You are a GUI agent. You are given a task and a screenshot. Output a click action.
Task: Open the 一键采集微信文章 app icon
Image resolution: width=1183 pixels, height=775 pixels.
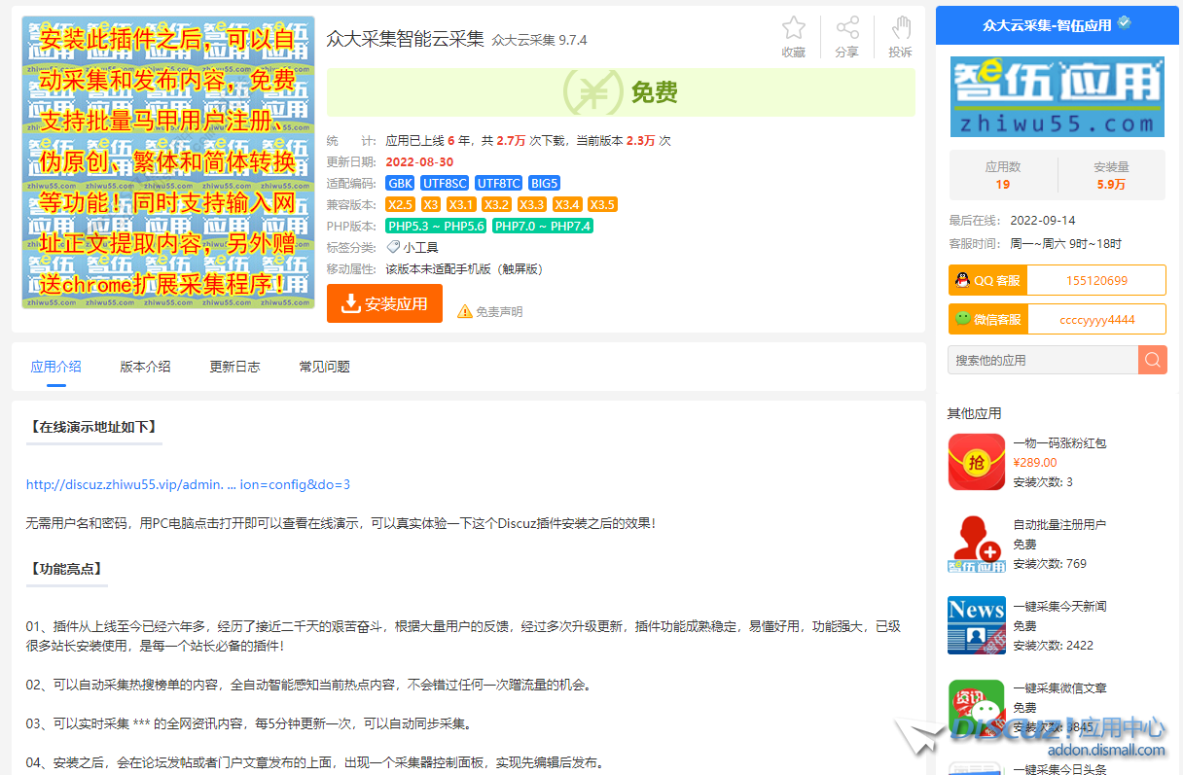(x=977, y=707)
